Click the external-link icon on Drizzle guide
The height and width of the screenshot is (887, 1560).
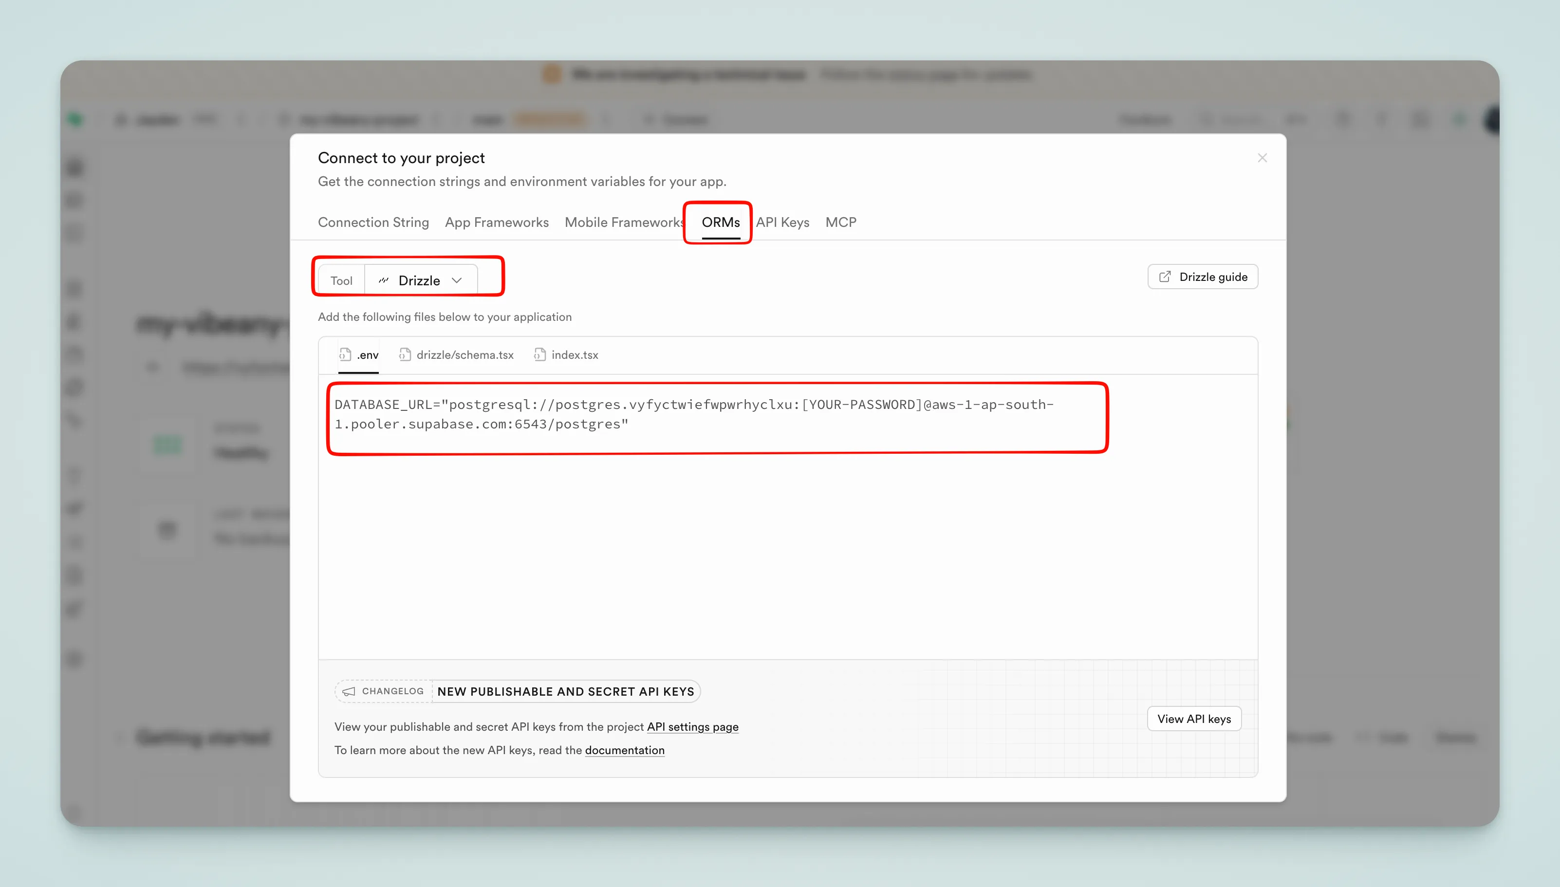click(x=1164, y=277)
